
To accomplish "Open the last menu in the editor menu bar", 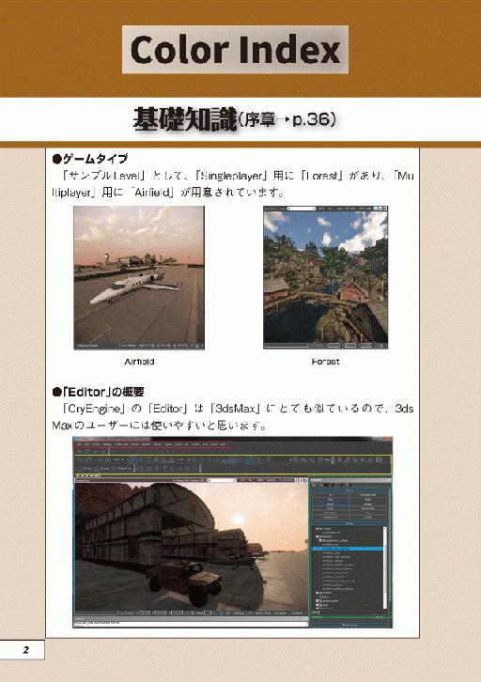I will point(222,444).
